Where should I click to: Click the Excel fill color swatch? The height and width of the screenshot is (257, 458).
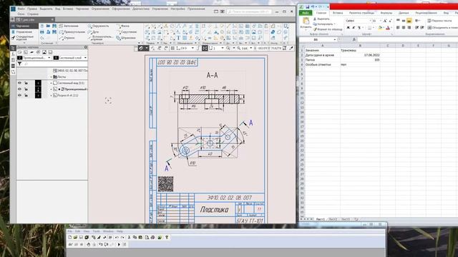(x=379, y=28)
